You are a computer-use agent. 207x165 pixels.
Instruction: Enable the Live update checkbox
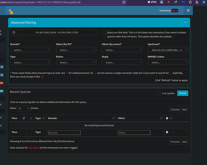[159, 93]
